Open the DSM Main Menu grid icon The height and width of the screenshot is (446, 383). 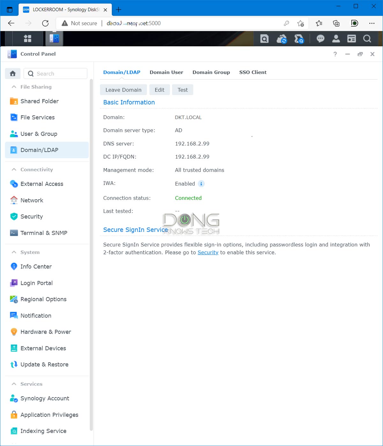coord(28,39)
